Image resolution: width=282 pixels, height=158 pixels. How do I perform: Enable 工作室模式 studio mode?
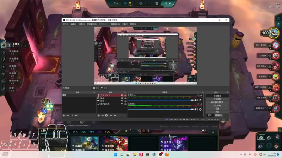point(217,106)
